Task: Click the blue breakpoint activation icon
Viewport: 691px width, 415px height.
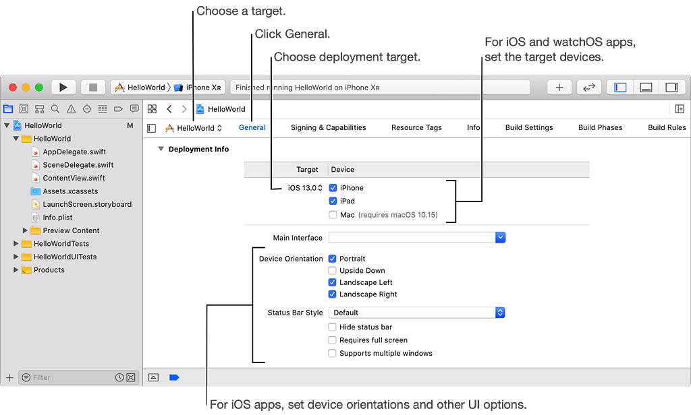Action: point(174,377)
